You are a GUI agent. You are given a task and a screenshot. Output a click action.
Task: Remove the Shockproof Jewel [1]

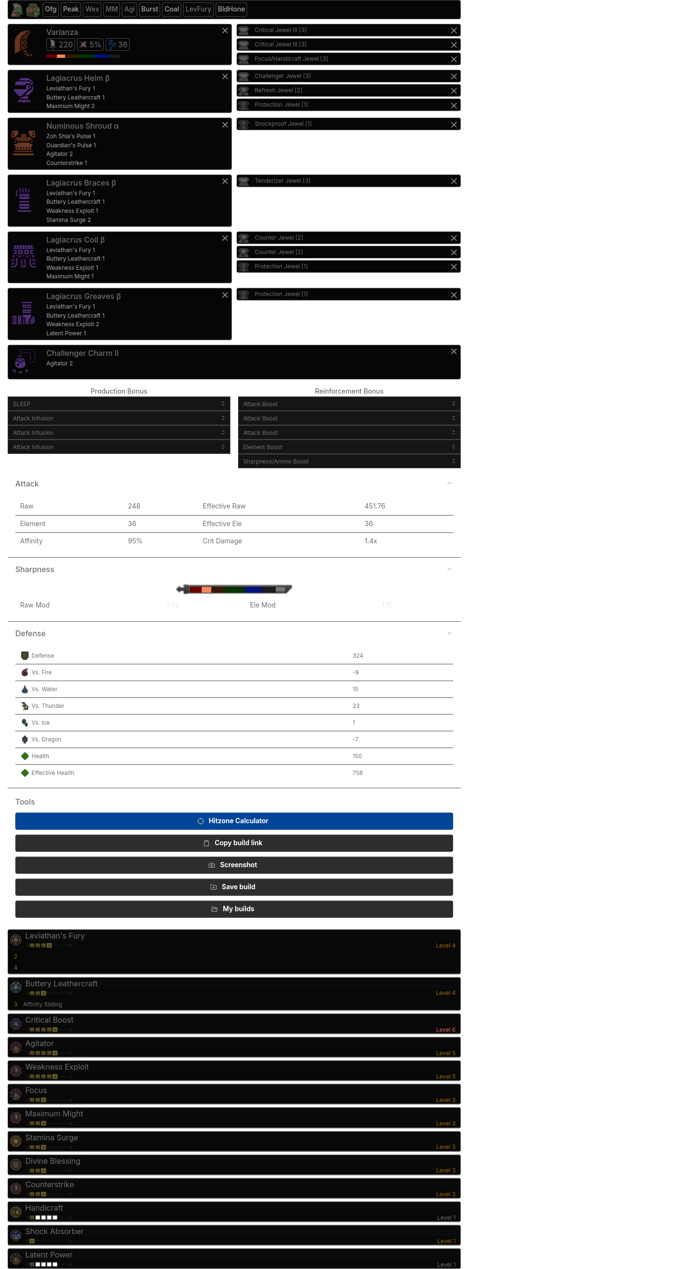click(454, 125)
